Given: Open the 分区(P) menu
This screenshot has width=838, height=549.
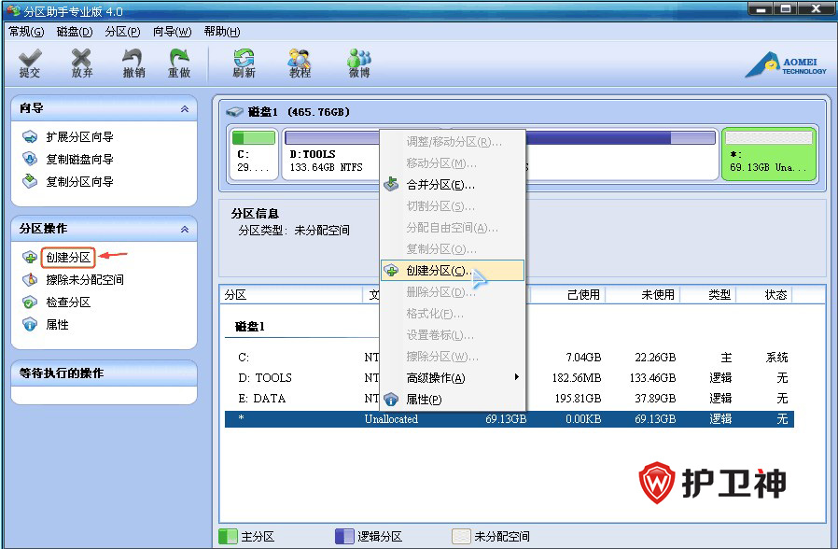Looking at the screenshot, I should click(x=122, y=32).
